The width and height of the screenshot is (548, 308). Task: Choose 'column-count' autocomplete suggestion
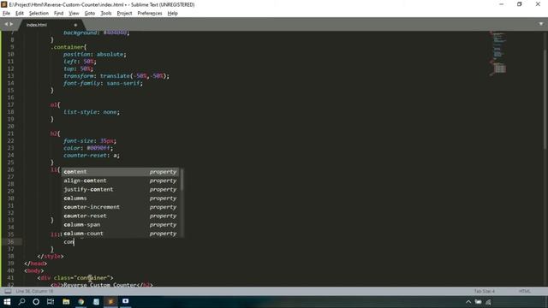pyautogui.click(x=120, y=234)
